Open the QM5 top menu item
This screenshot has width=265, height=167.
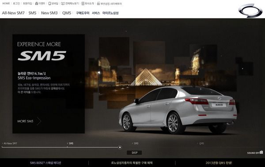[67, 13]
